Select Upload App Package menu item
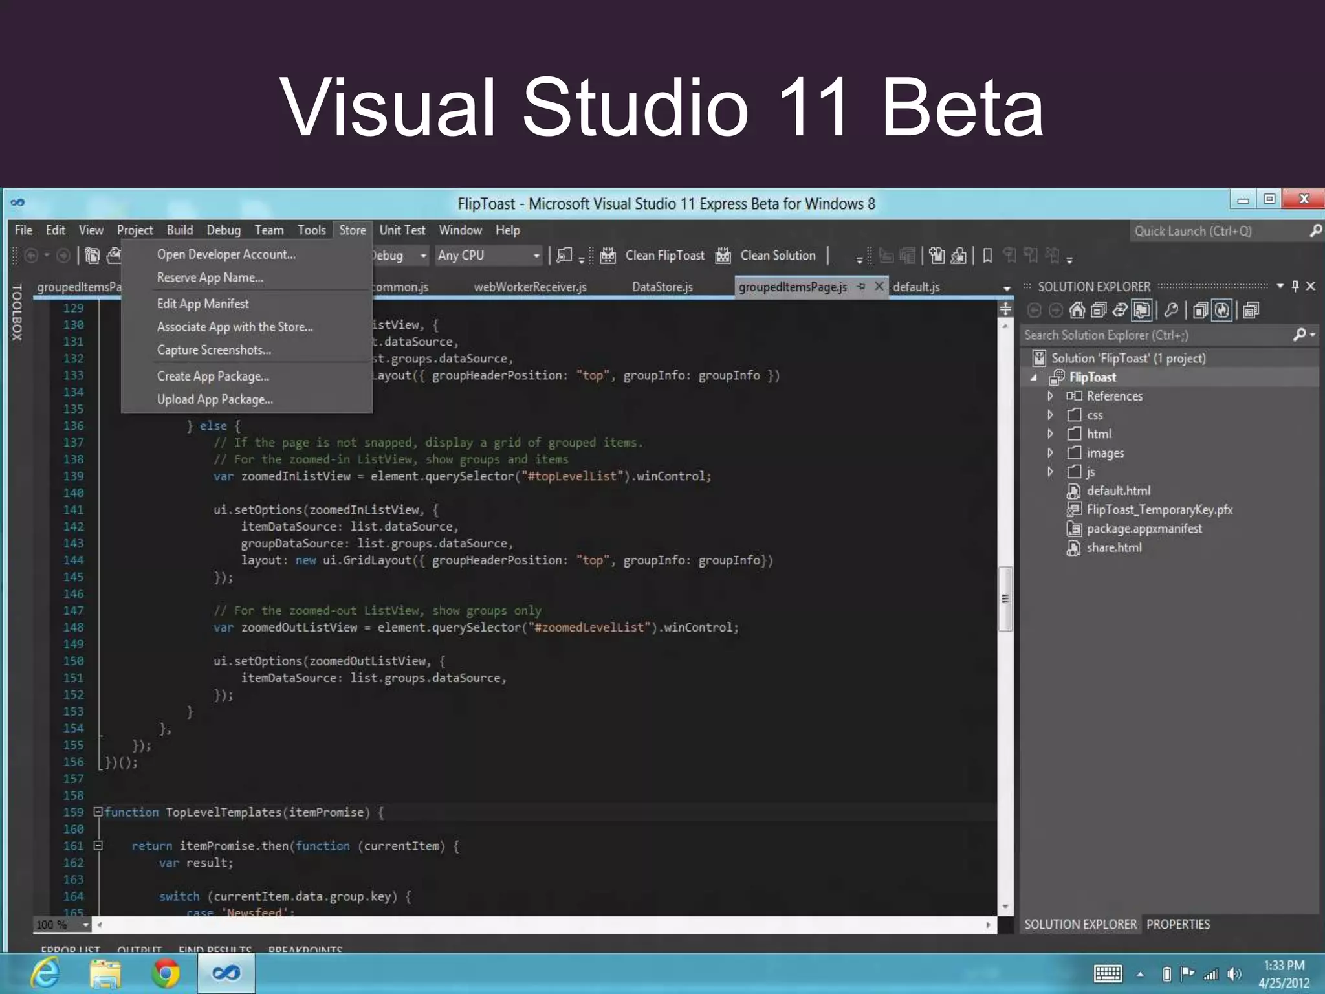This screenshot has width=1325, height=994. [x=215, y=399]
